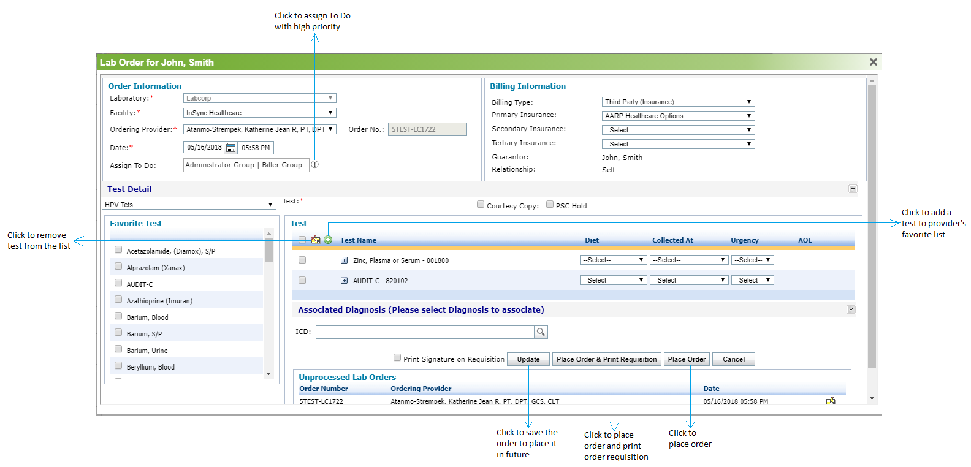Click the Update button
This screenshot has height=467, width=971.
click(x=528, y=359)
